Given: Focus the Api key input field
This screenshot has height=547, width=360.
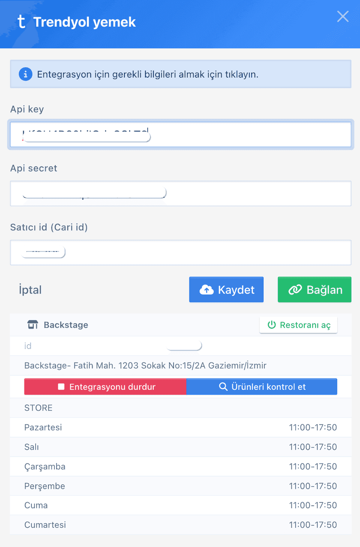Looking at the screenshot, I should (x=181, y=134).
